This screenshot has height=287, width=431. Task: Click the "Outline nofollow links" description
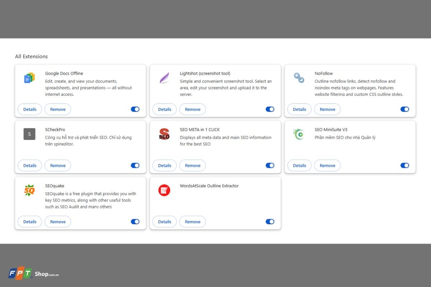click(x=359, y=88)
